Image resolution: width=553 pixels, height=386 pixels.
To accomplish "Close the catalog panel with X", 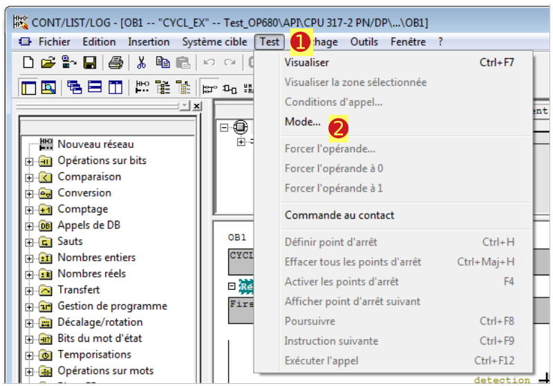I will point(197,106).
